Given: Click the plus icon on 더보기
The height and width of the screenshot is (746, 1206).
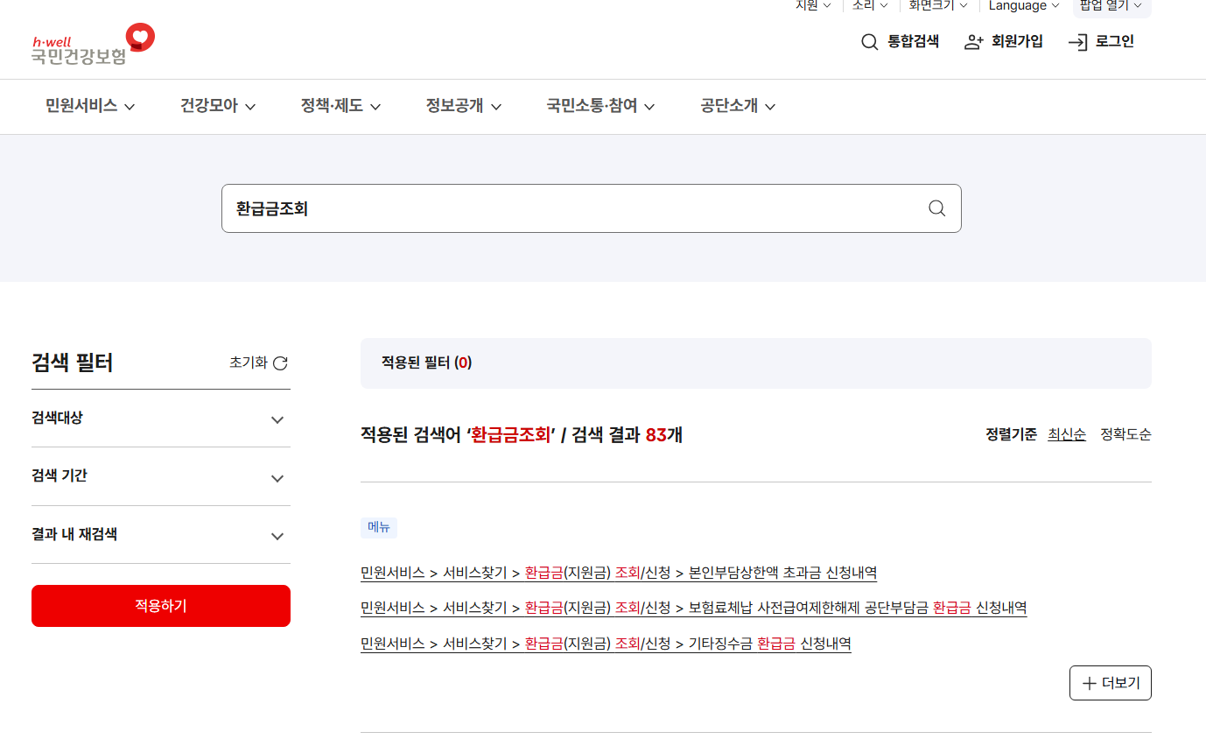Looking at the screenshot, I should (1090, 682).
